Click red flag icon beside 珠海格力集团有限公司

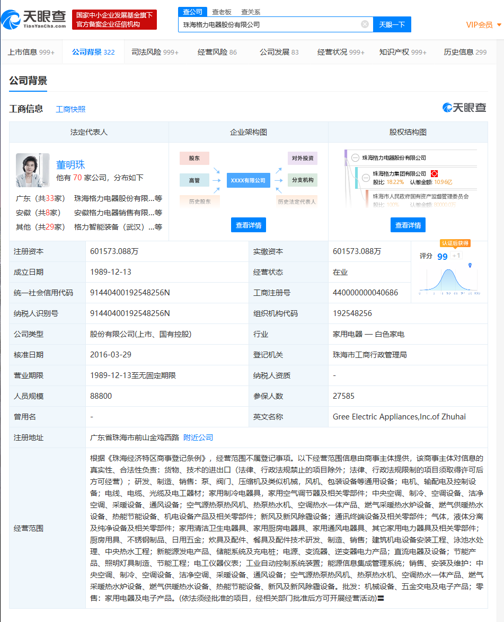[x=435, y=174]
